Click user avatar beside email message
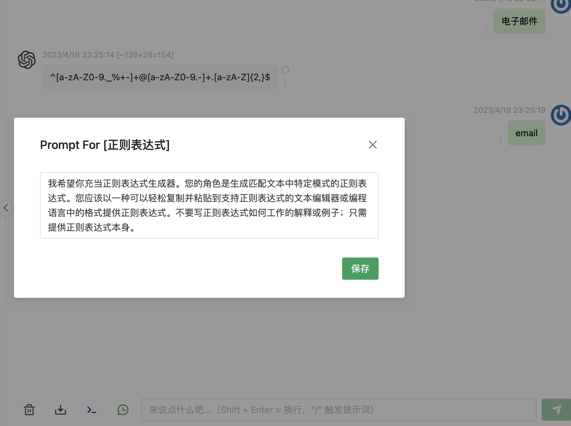571x426 pixels. (561, 115)
